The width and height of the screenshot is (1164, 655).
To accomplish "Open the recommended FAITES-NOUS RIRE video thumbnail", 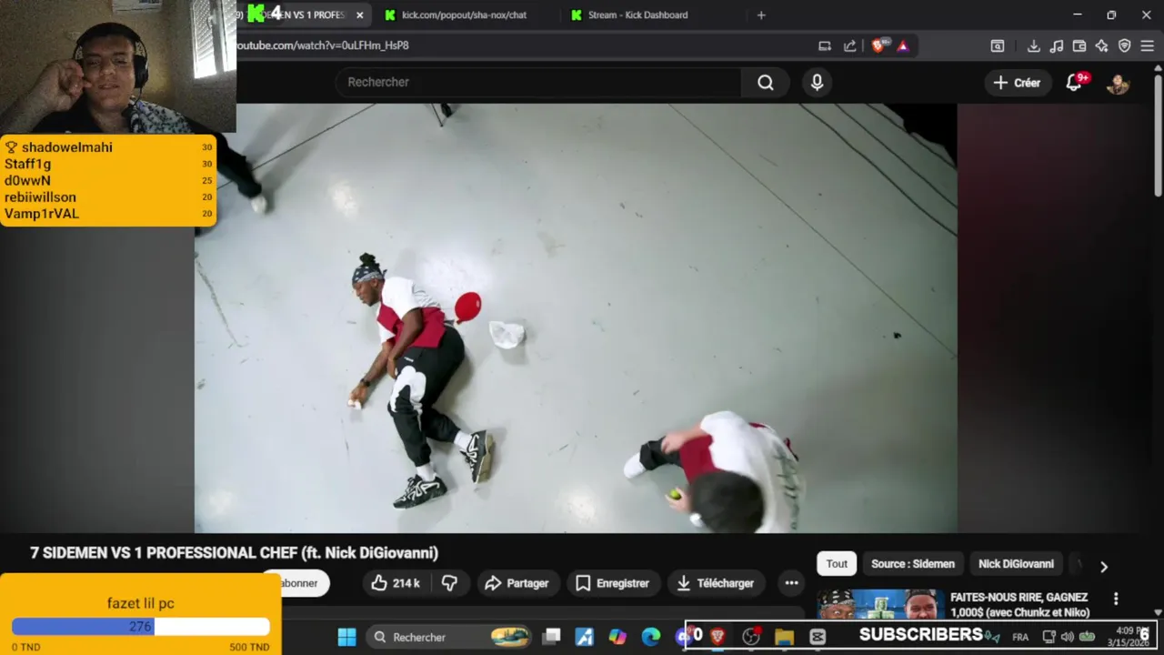I will pos(879,604).
